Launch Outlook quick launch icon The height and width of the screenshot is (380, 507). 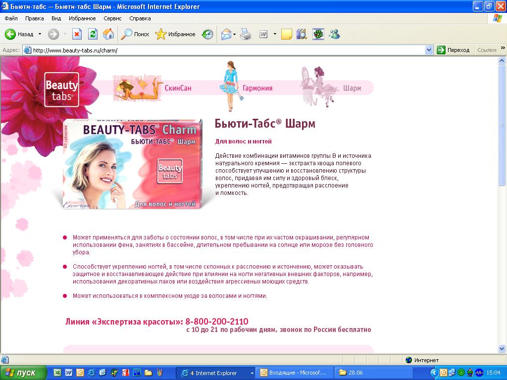pos(80,373)
